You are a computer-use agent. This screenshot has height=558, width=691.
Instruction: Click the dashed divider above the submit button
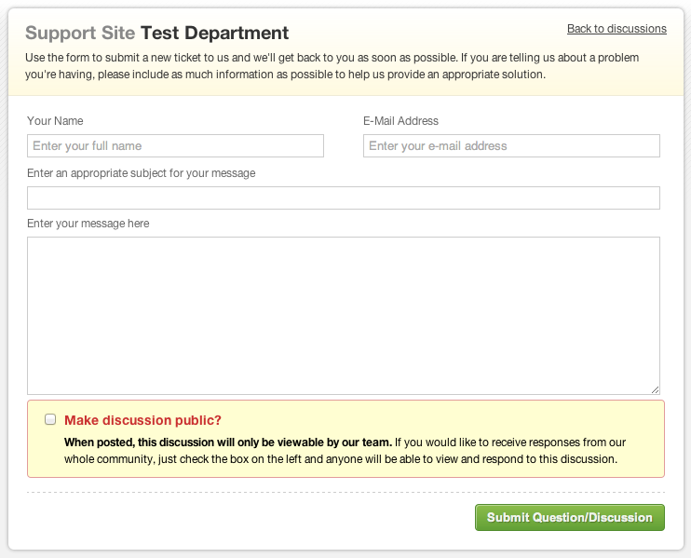tap(345, 493)
